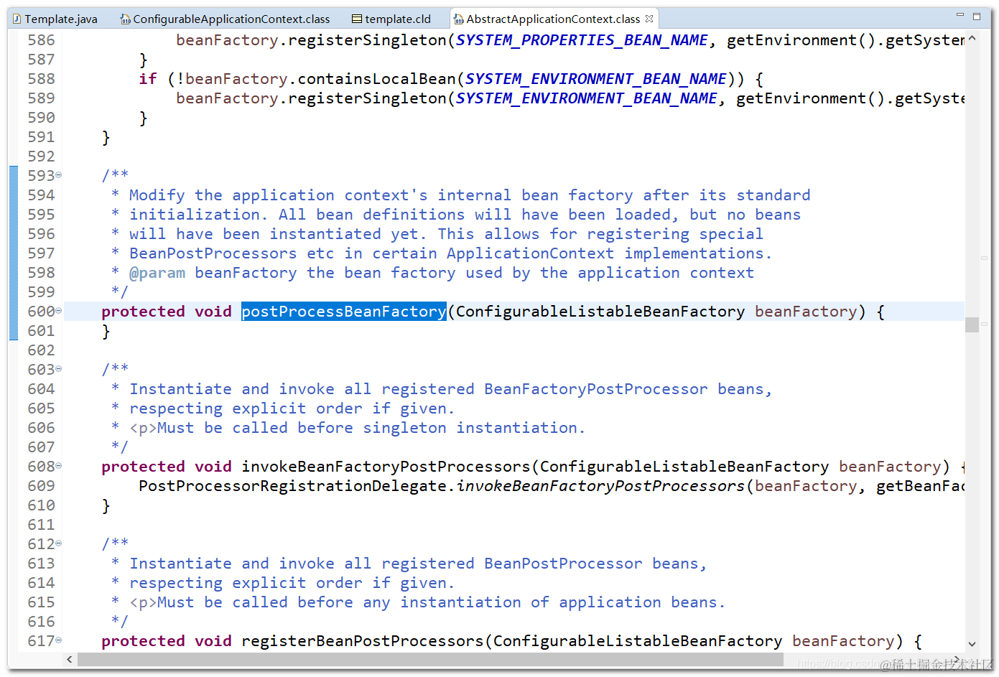Collapse the Javadoc comment at line 612
Viewport: 999px width, 677px height.
point(59,543)
